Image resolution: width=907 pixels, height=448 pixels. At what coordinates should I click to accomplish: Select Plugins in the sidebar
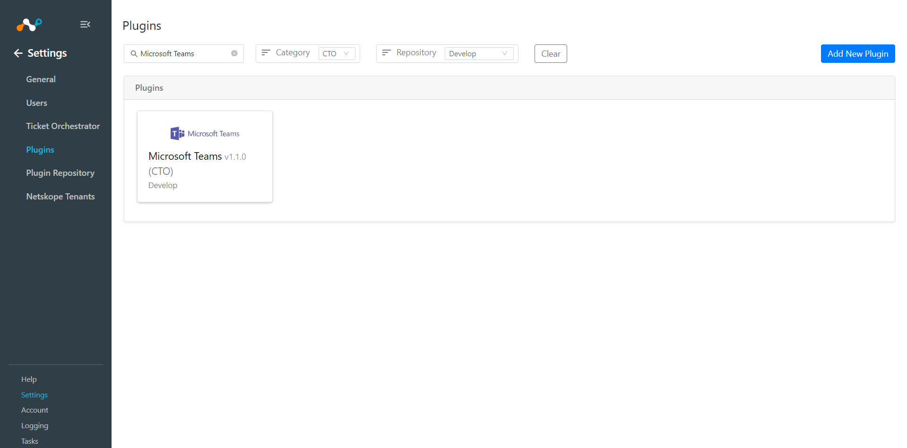click(x=40, y=150)
